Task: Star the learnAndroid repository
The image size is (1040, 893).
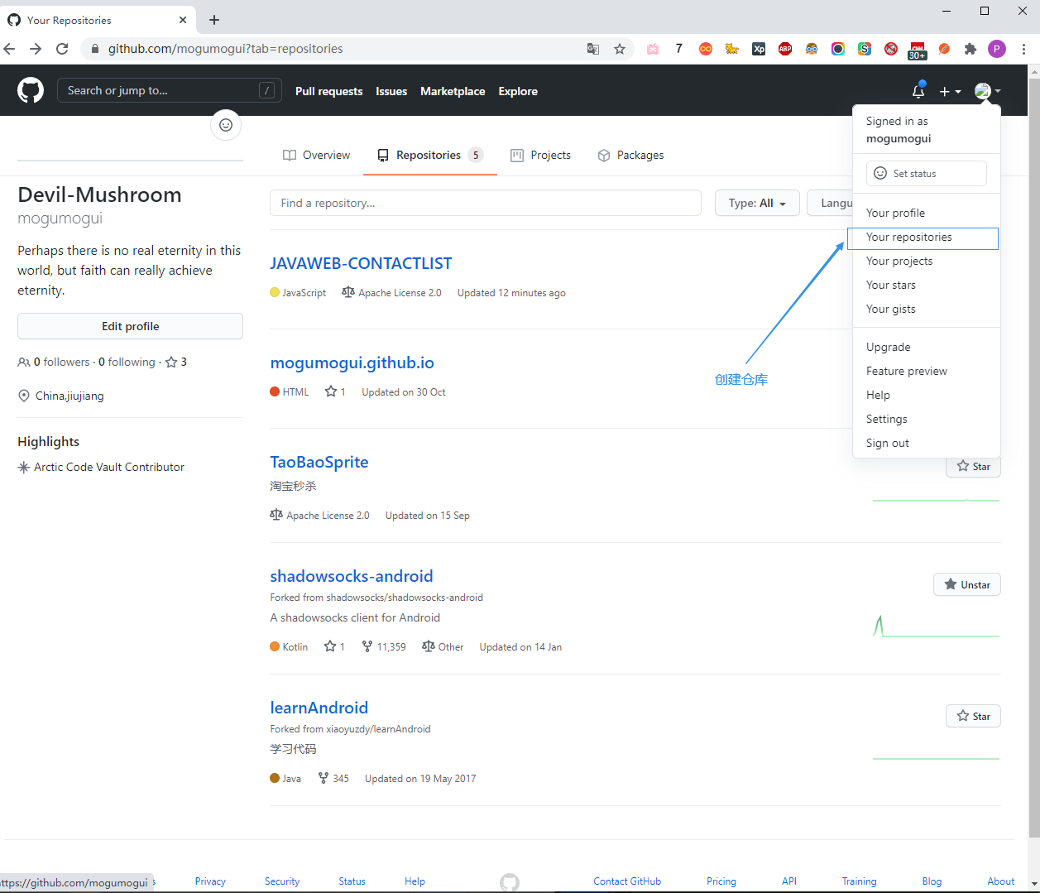Action: [x=973, y=716]
